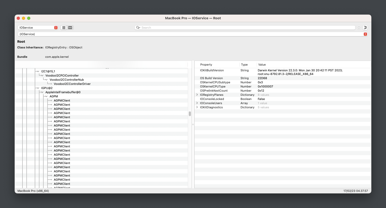Collapse the VoodooI2CControllerNub node
This screenshot has width=386, height=208.
pyautogui.click(x=46, y=80)
